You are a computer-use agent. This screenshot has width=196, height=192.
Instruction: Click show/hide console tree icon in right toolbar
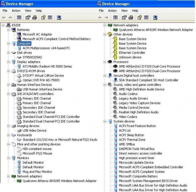(115, 17)
